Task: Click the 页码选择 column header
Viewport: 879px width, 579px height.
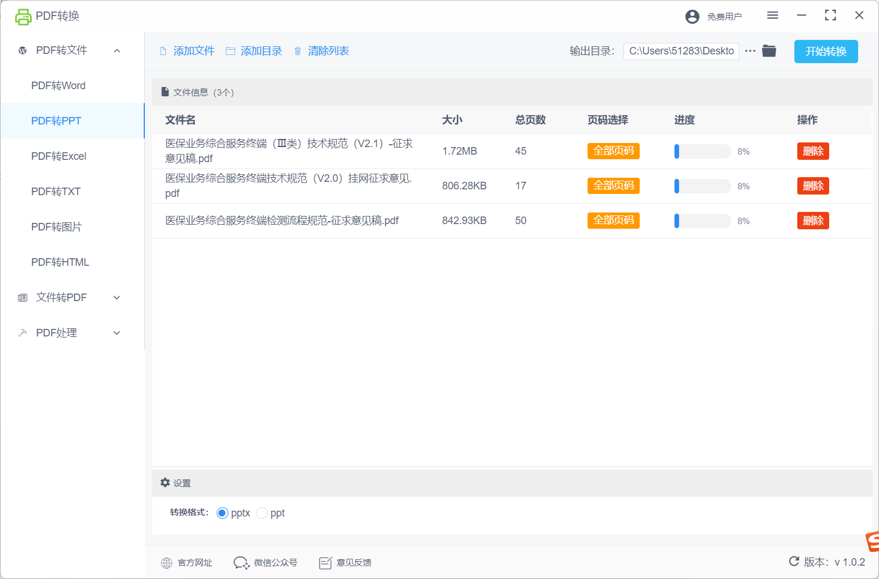Action: [x=608, y=120]
